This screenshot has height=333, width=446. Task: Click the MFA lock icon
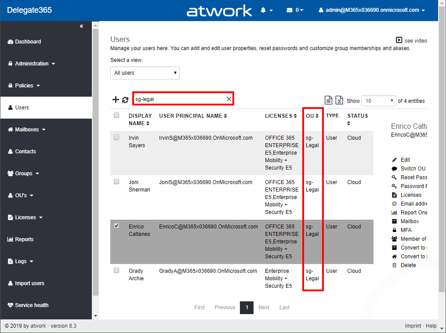pyautogui.click(x=394, y=230)
